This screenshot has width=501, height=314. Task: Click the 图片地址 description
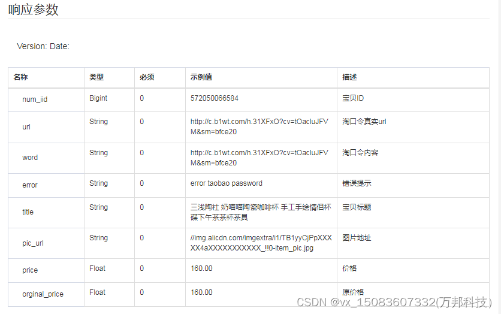point(357,238)
